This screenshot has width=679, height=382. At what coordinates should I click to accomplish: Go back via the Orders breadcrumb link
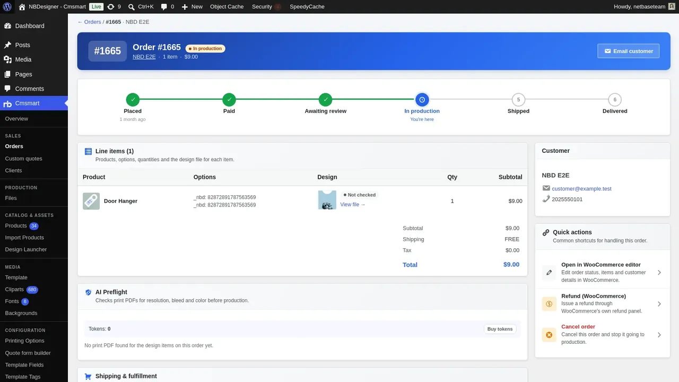89,22
